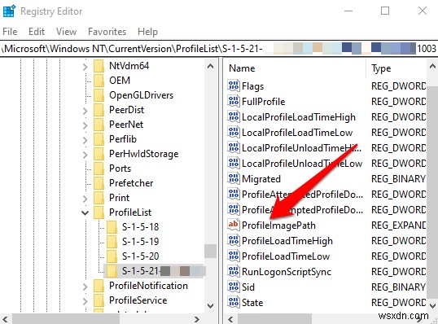The height and width of the screenshot is (324, 438).
Task: Click the OpenGLDrivers folder icon
Action: pyautogui.click(x=99, y=95)
